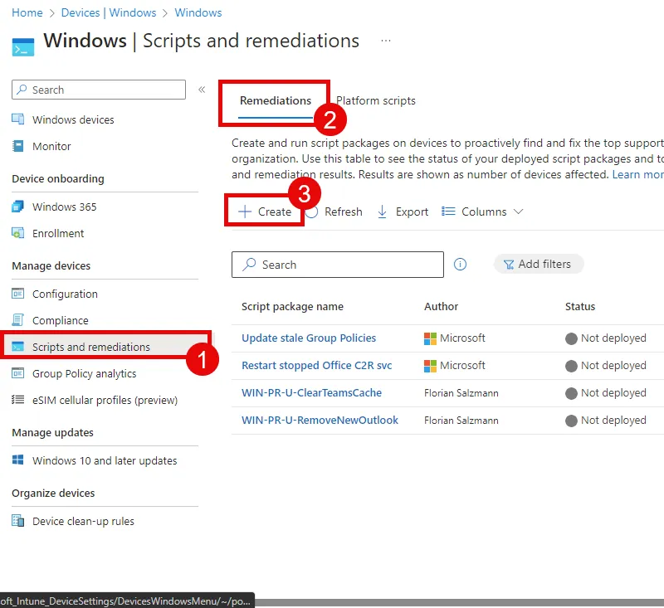Click the Create button
The width and height of the screenshot is (664, 608).
tap(264, 212)
